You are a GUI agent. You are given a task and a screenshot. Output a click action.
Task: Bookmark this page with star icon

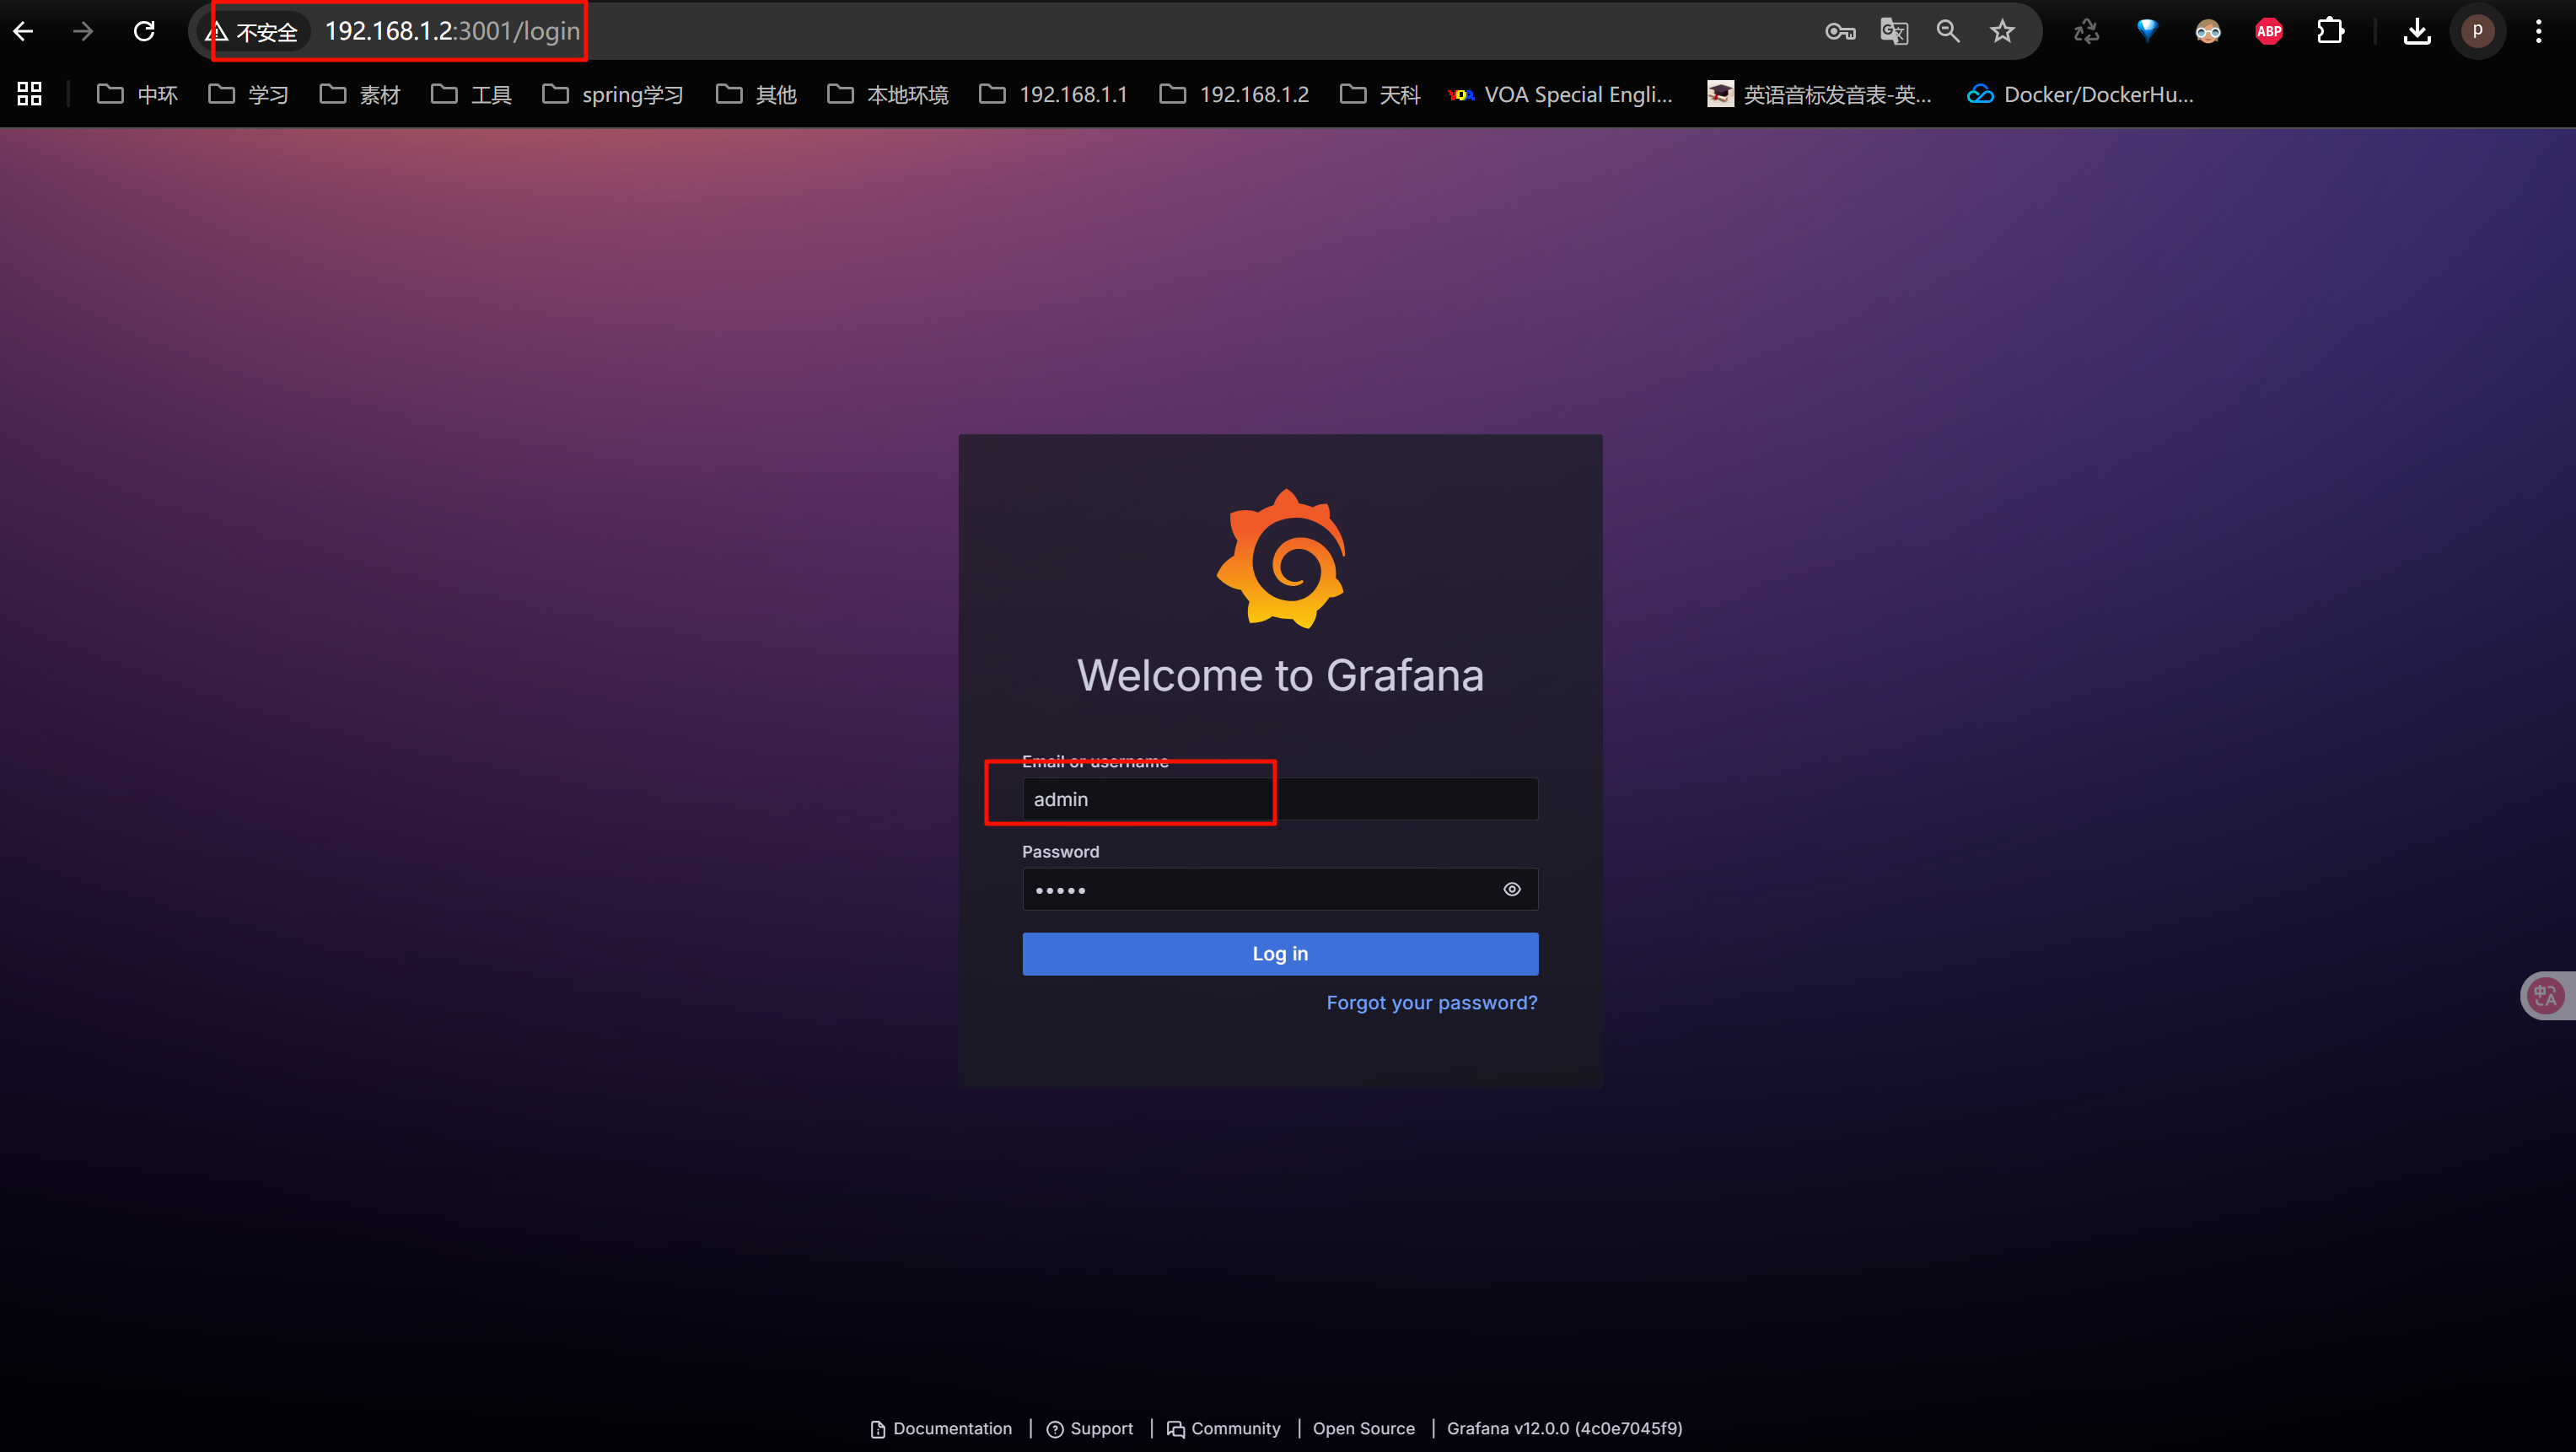pos(2001,31)
